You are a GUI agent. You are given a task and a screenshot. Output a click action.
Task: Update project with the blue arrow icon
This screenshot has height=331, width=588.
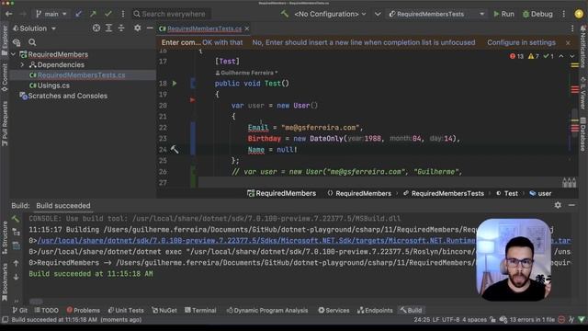point(78,14)
